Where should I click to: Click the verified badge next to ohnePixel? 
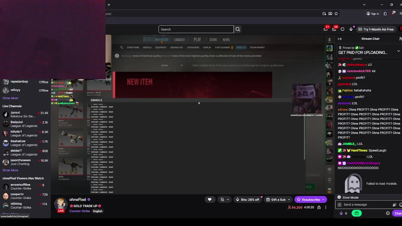[89, 200]
